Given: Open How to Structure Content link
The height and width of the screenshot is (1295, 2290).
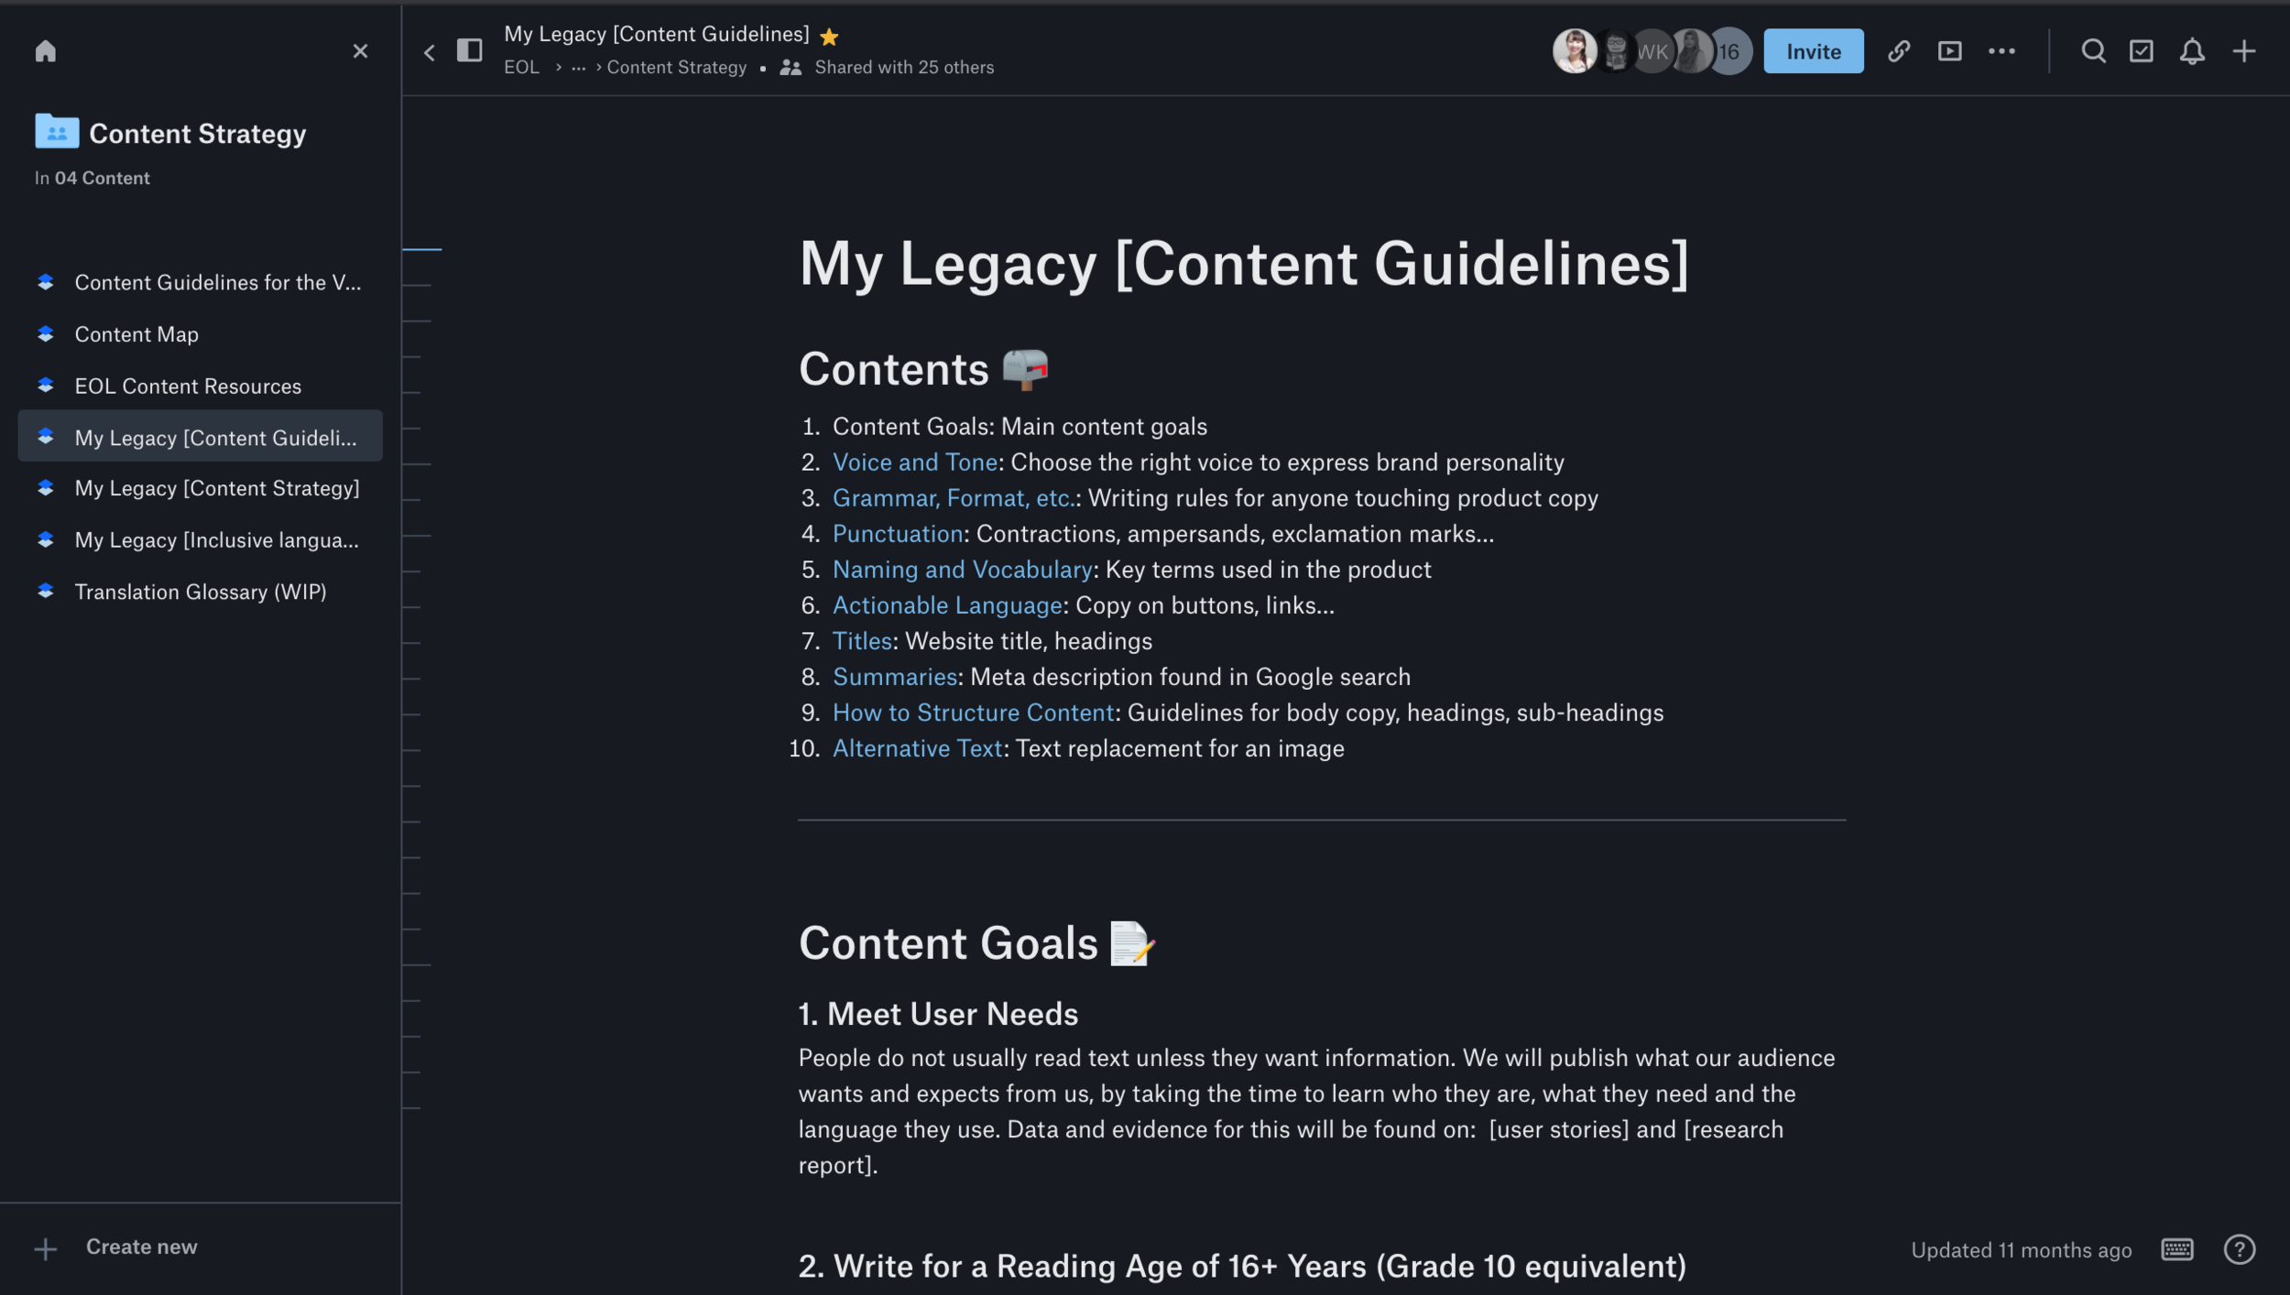Looking at the screenshot, I should 973,713.
